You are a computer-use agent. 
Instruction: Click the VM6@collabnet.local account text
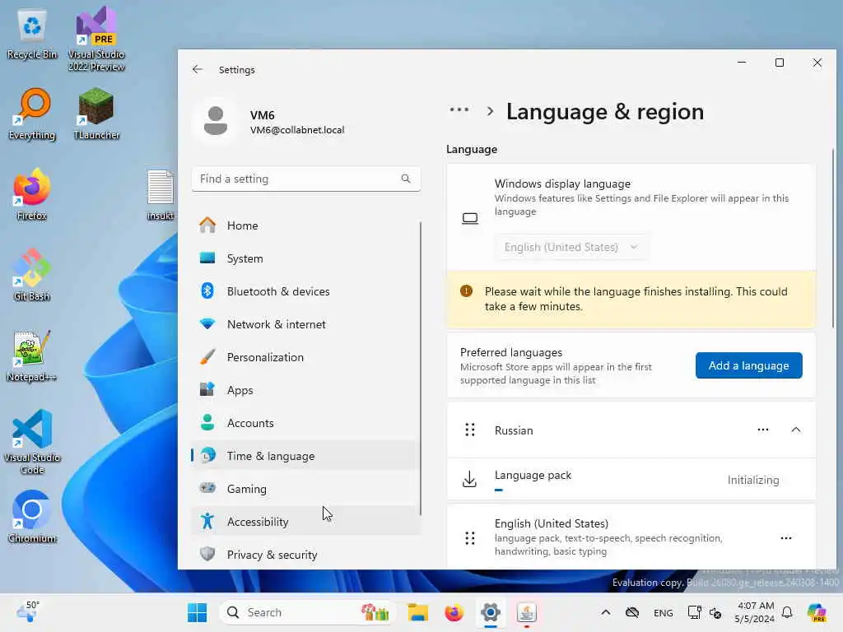pos(297,130)
